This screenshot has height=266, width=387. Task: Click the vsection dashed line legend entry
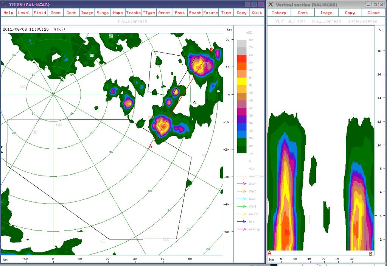coord(250,176)
